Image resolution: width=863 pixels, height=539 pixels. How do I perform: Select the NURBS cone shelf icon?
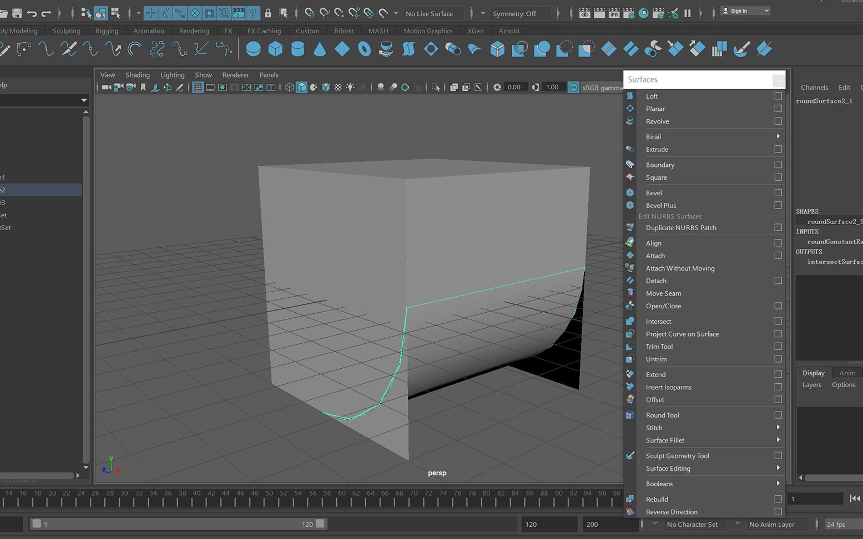click(x=320, y=49)
